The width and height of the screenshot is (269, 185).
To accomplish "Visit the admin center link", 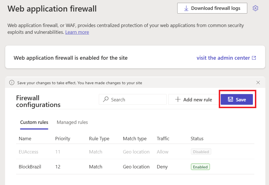I will (x=226, y=58).
